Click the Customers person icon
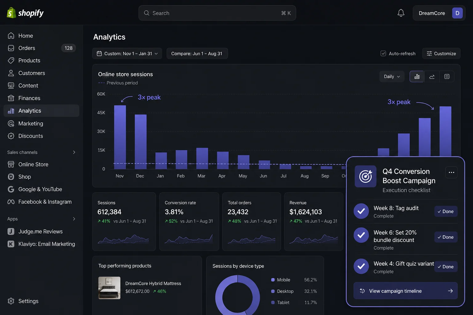This screenshot has height=315, width=473. (x=11, y=73)
